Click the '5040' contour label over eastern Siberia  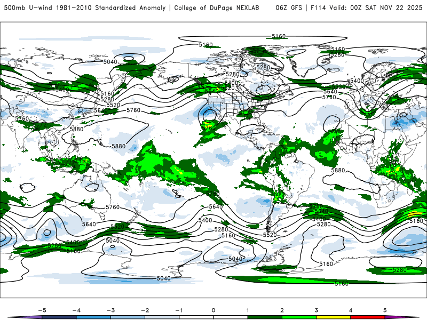110,62
